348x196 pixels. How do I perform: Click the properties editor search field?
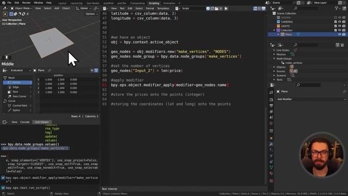(x=308, y=85)
